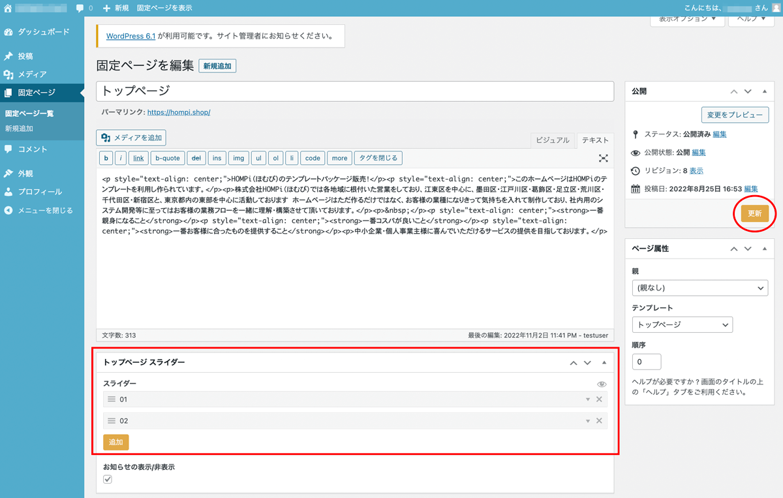Toggle the トップページ スライダー panel collapse triangle
Viewport: 783px width, 498px height.
[604, 362]
